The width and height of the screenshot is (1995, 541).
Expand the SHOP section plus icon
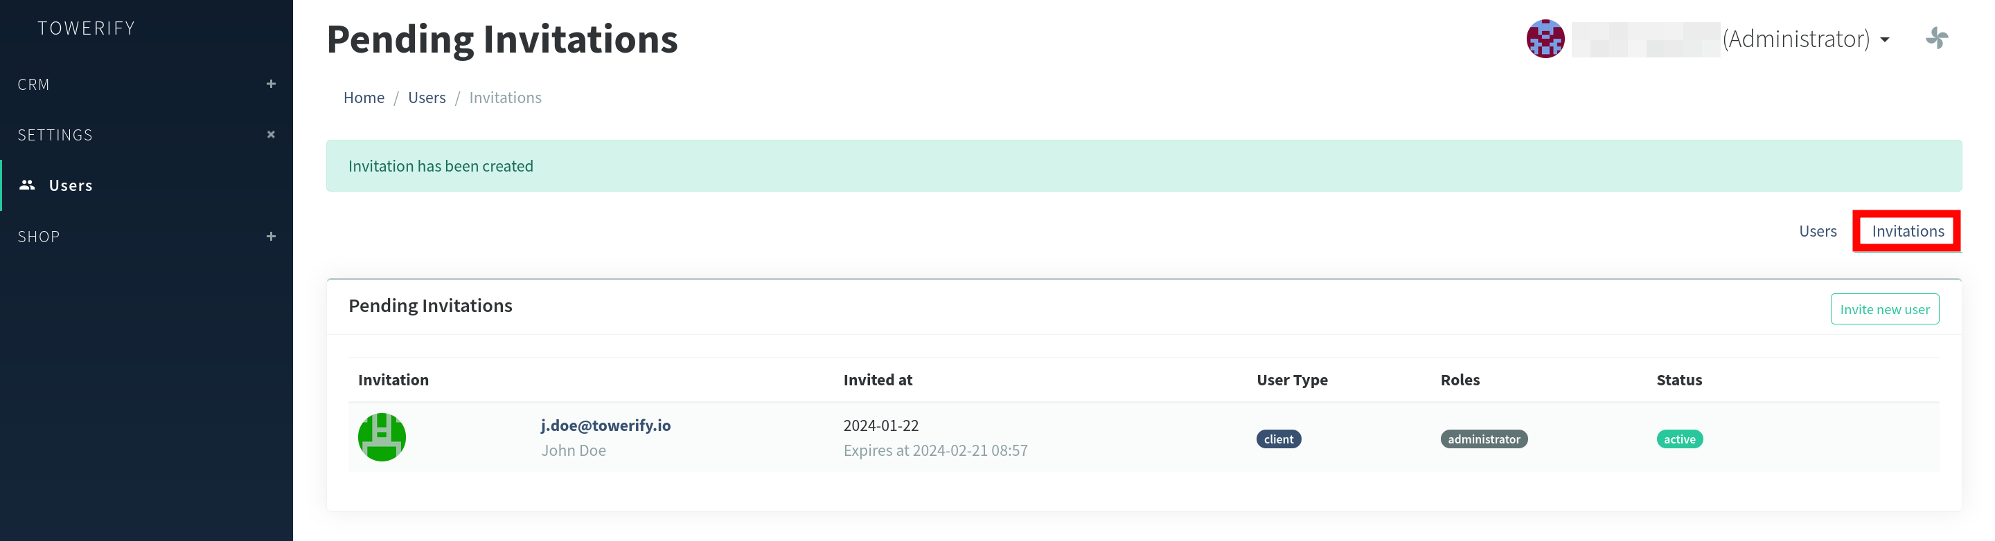coord(271,236)
